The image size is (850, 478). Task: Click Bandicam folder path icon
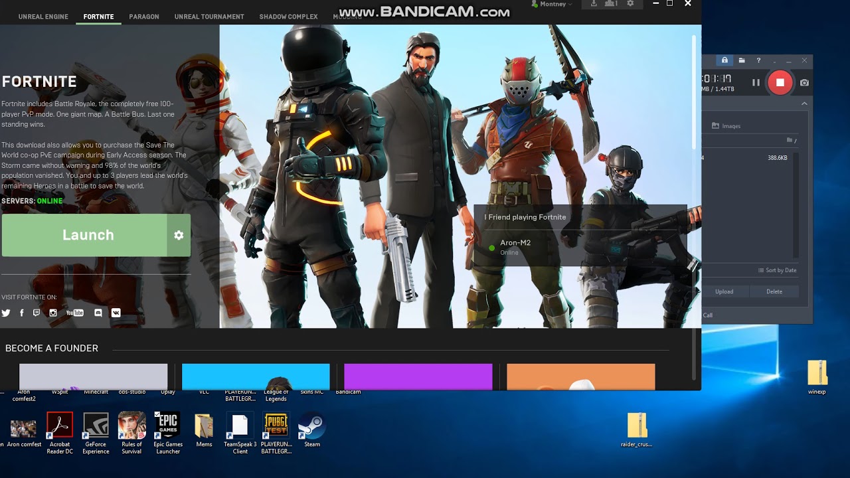tap(790, 140)
